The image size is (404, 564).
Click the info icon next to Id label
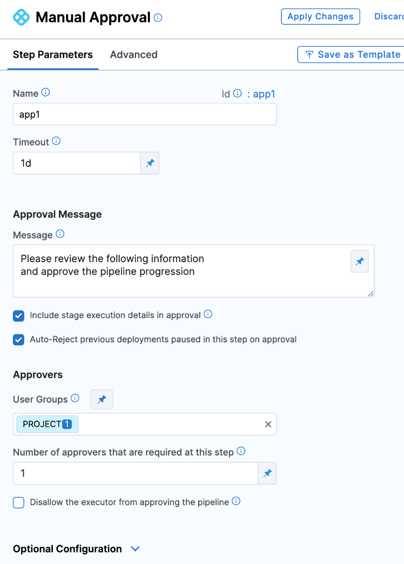237,93
